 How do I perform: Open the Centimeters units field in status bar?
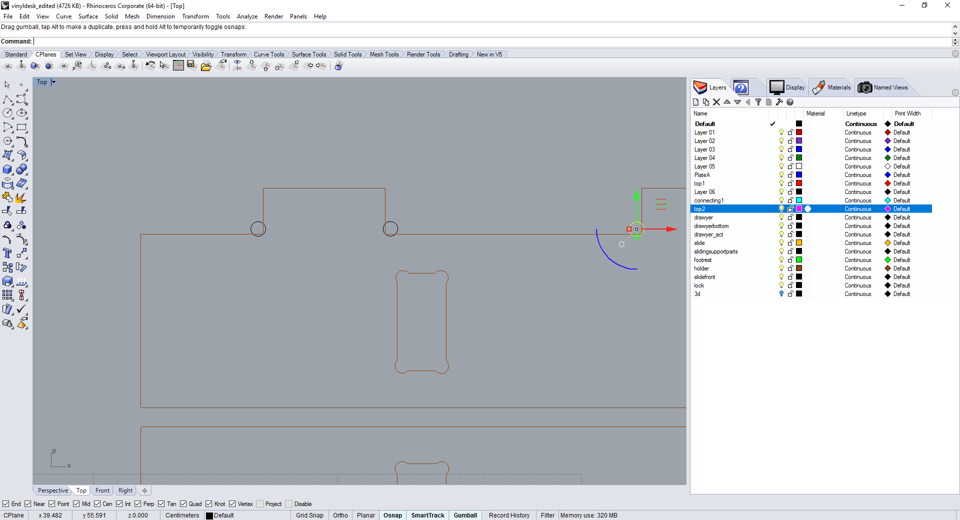182,515
